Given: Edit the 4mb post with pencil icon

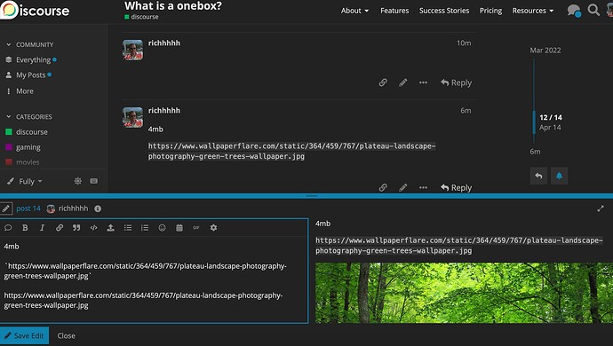Looking at the screenshot, I should [403, 187].
